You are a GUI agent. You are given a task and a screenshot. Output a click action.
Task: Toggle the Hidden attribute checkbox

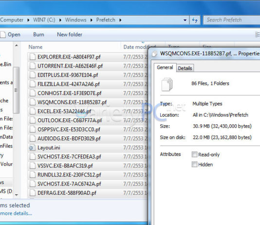194,164
